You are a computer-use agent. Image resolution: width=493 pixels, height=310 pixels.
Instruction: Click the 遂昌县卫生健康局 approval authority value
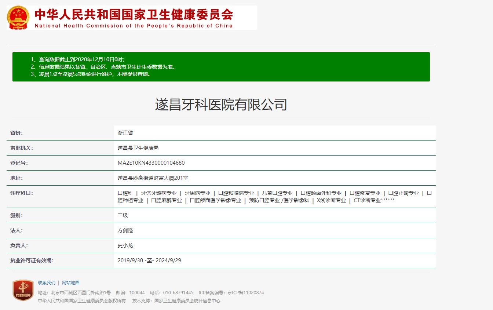click(x=138, y=148)
